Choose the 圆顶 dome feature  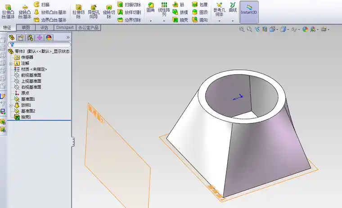200,12
